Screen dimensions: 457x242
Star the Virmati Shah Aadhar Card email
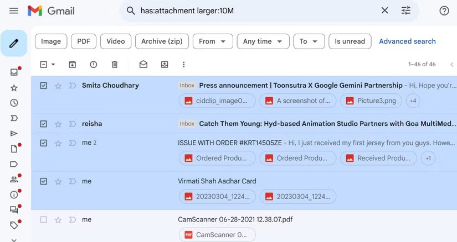point(58,181)
